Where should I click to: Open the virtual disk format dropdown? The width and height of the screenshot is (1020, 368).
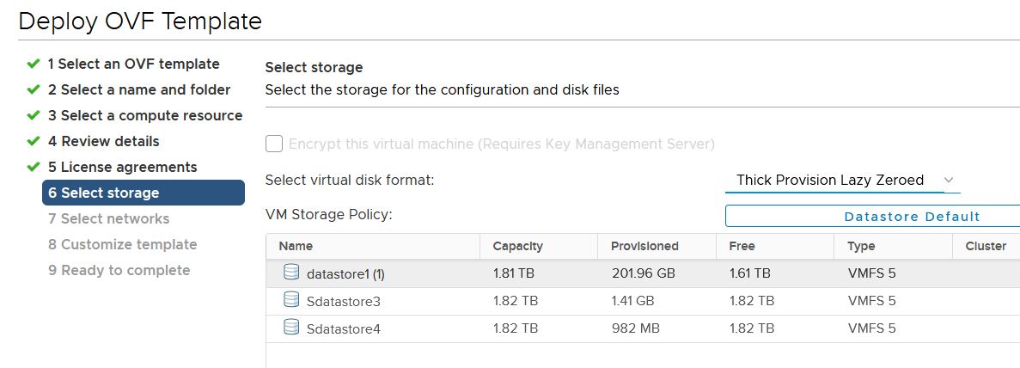pyautogui.click(x=842, y=181)
